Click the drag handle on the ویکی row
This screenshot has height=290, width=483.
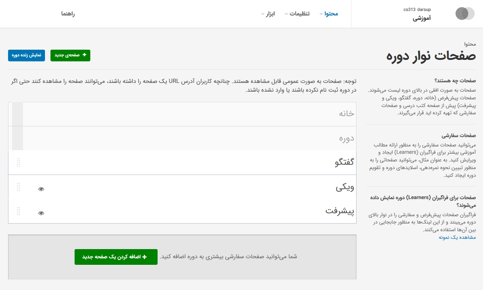[19, 187]
